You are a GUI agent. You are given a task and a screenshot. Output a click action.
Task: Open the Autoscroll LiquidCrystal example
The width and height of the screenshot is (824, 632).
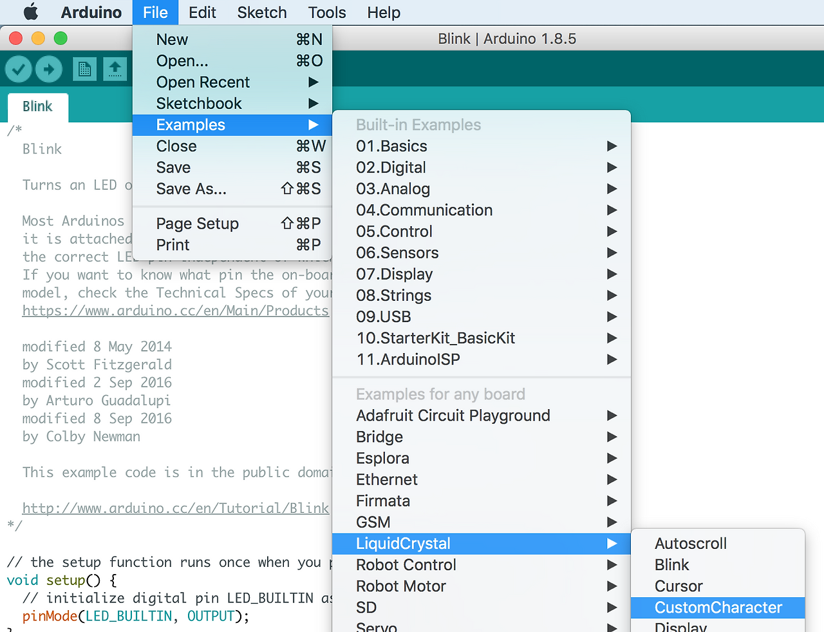718,544
